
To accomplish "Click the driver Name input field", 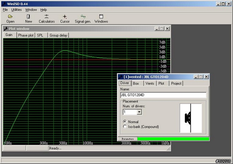I will [163, 95].
